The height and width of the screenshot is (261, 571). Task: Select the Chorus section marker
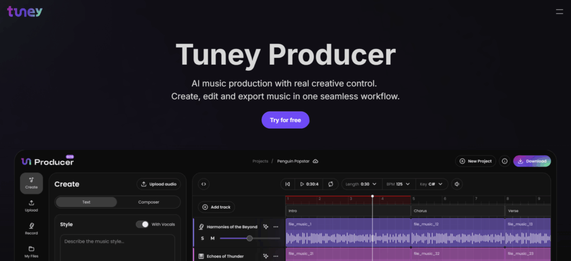tap(458, 211)
